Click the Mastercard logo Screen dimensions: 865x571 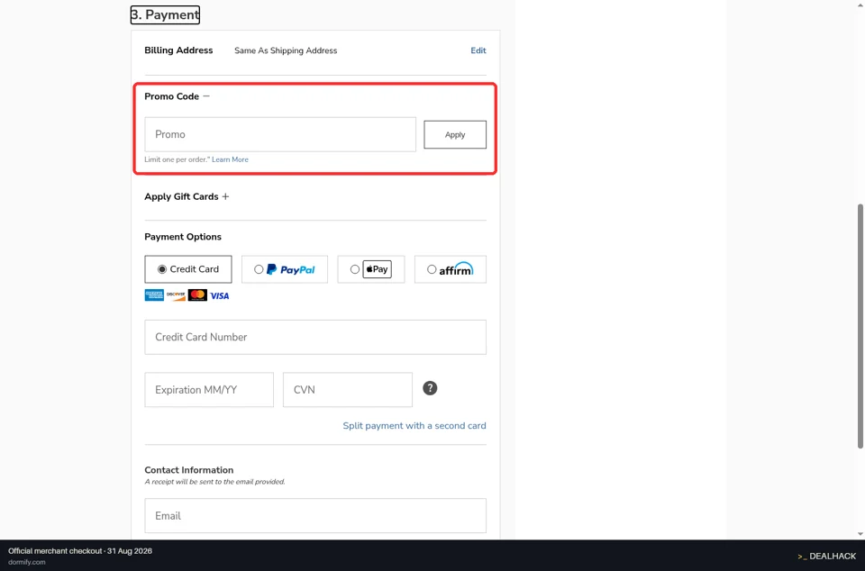pyautogui.click(x=197, y=295)
